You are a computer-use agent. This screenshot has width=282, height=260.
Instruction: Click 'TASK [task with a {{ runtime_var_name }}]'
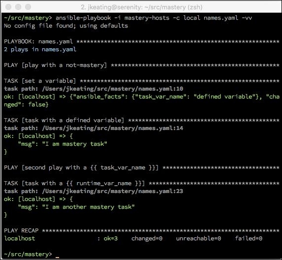142,183
